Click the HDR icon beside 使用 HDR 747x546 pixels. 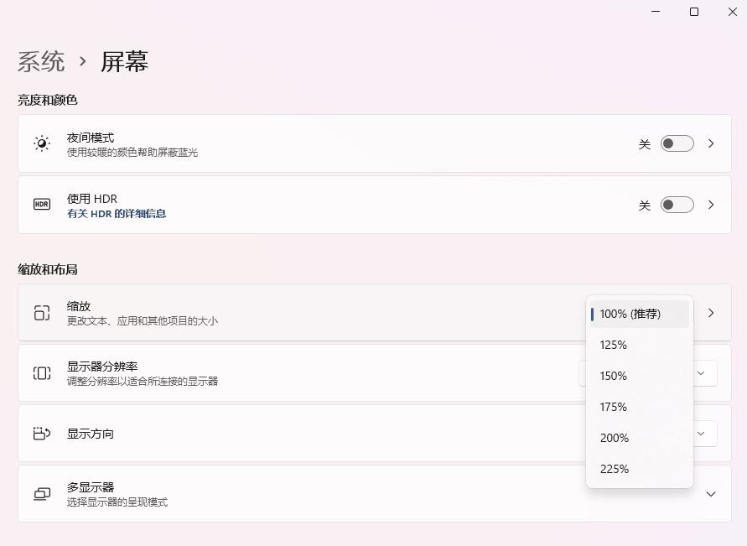point(42,204)
